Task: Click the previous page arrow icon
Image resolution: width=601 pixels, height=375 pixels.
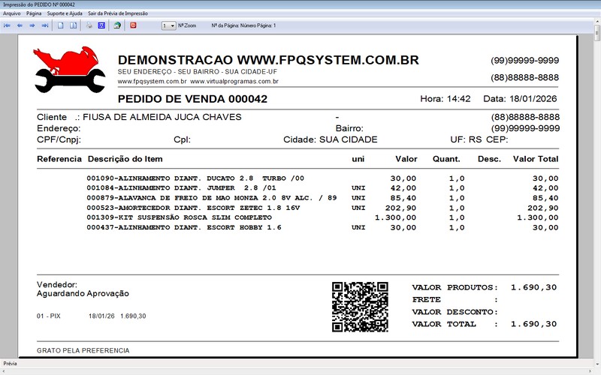Action: point(20,25)
